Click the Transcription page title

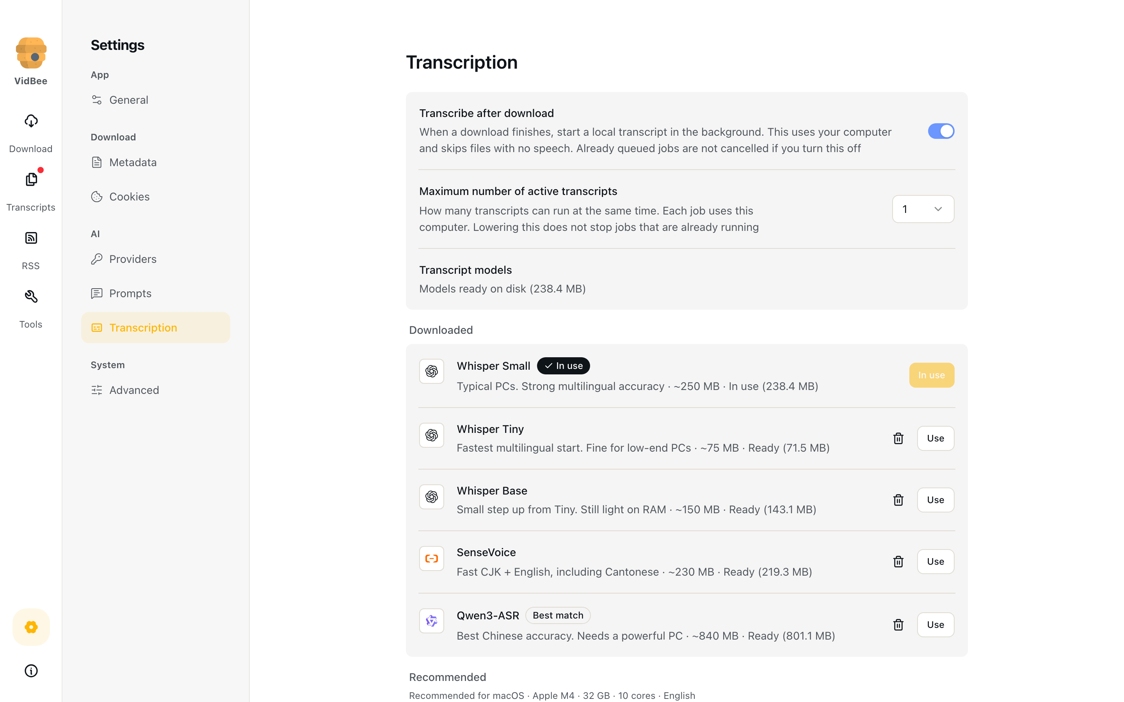click(462, 63)
